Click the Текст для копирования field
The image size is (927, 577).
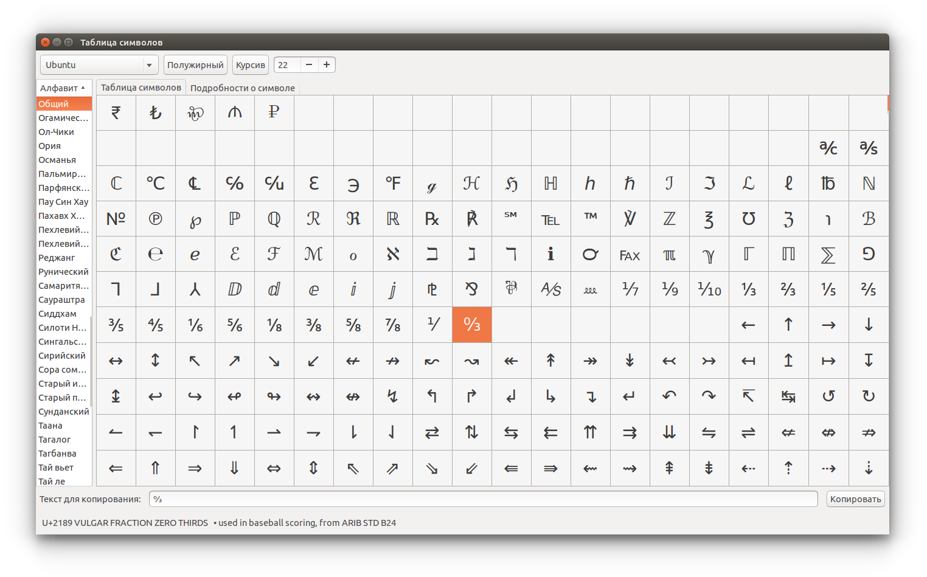483,499
